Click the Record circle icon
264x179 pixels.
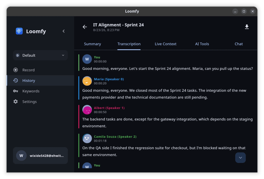16,70
